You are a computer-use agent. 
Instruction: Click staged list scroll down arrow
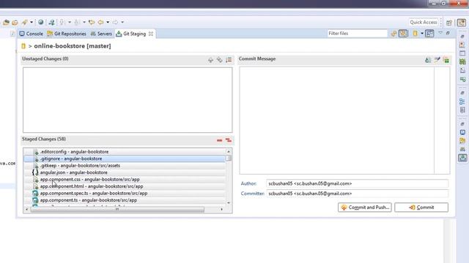click(x=229, y=203)
